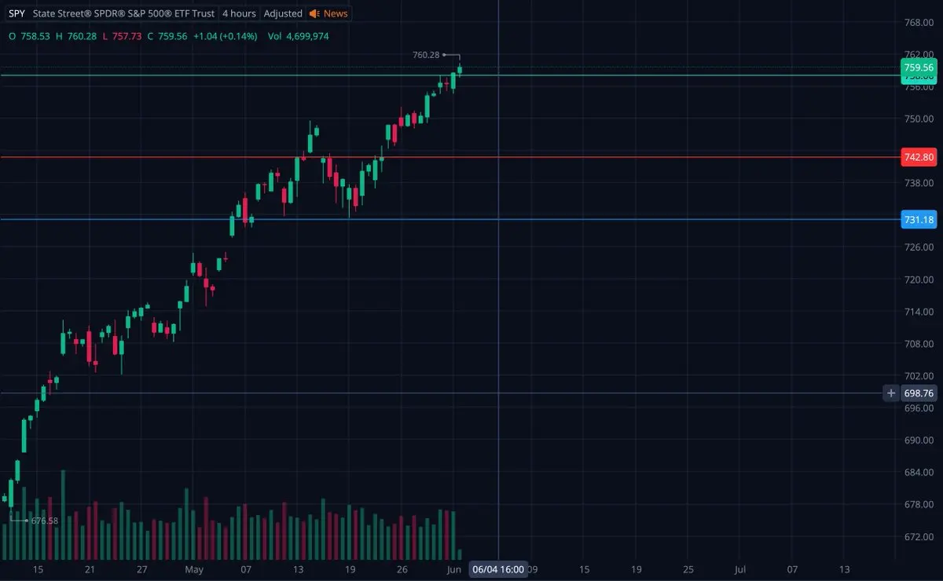Click the Vol 4,699,974 readout
This screenshot has height=581, width=943.
(298, 36)
